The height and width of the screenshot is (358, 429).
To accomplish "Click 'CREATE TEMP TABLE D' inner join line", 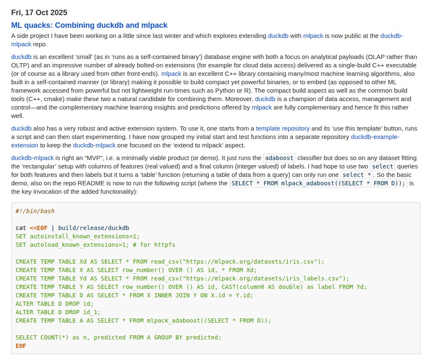I will pyautogui.click(x=134, y=295).
